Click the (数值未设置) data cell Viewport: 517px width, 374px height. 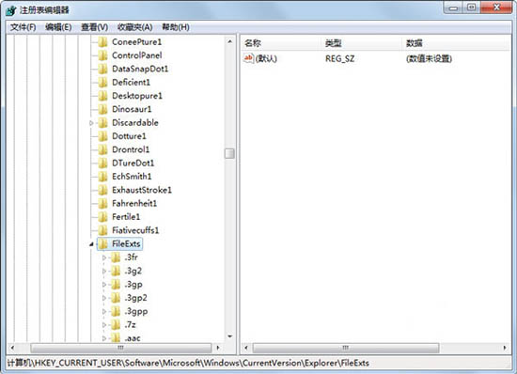click(x=429, y=58)
